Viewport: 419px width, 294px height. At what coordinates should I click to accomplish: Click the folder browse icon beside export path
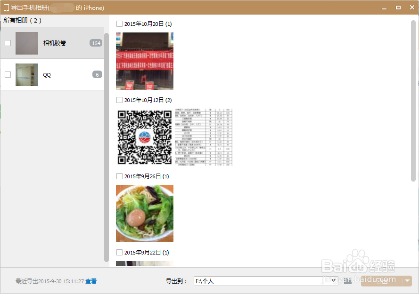(x=347, y=280)
